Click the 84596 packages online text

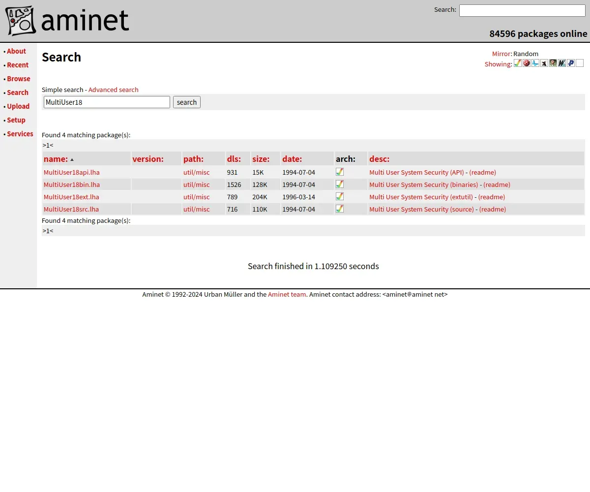[x=538, y=33]
